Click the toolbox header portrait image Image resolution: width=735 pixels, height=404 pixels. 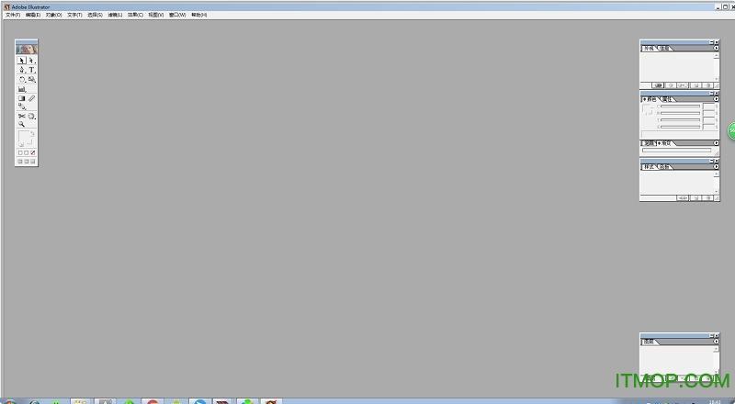tap(27, 49)
